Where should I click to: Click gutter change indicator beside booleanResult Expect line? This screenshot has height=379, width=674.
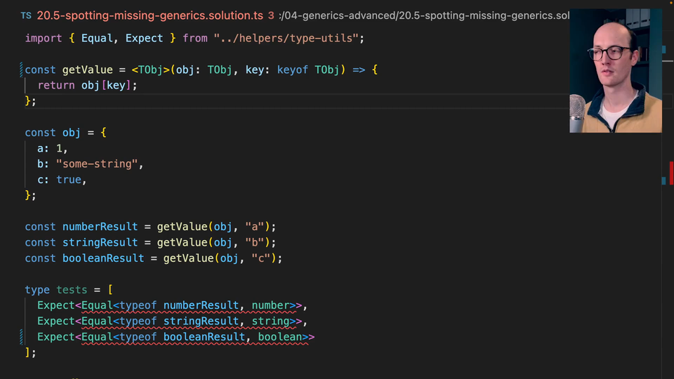coord(22,337)
